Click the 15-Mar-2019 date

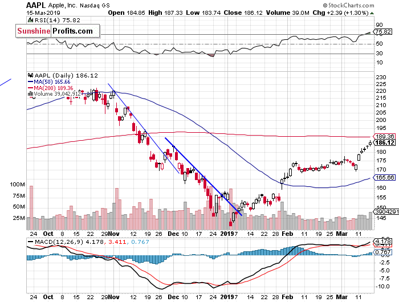(x=43, y=13)
